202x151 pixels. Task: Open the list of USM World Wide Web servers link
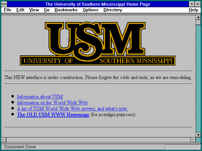(x=72, y=109)
